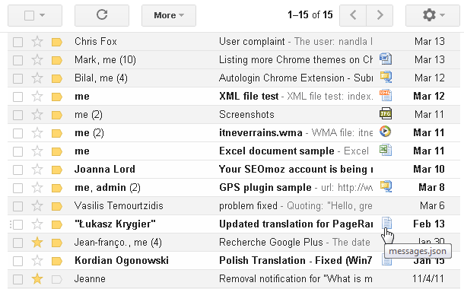Click XML attachment icon on XML file test
The image size is (464, 289).
[386, 95]
